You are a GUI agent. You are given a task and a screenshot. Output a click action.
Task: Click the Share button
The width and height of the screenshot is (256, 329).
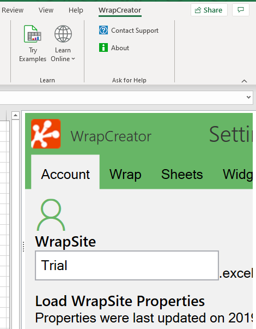(209, 10)
